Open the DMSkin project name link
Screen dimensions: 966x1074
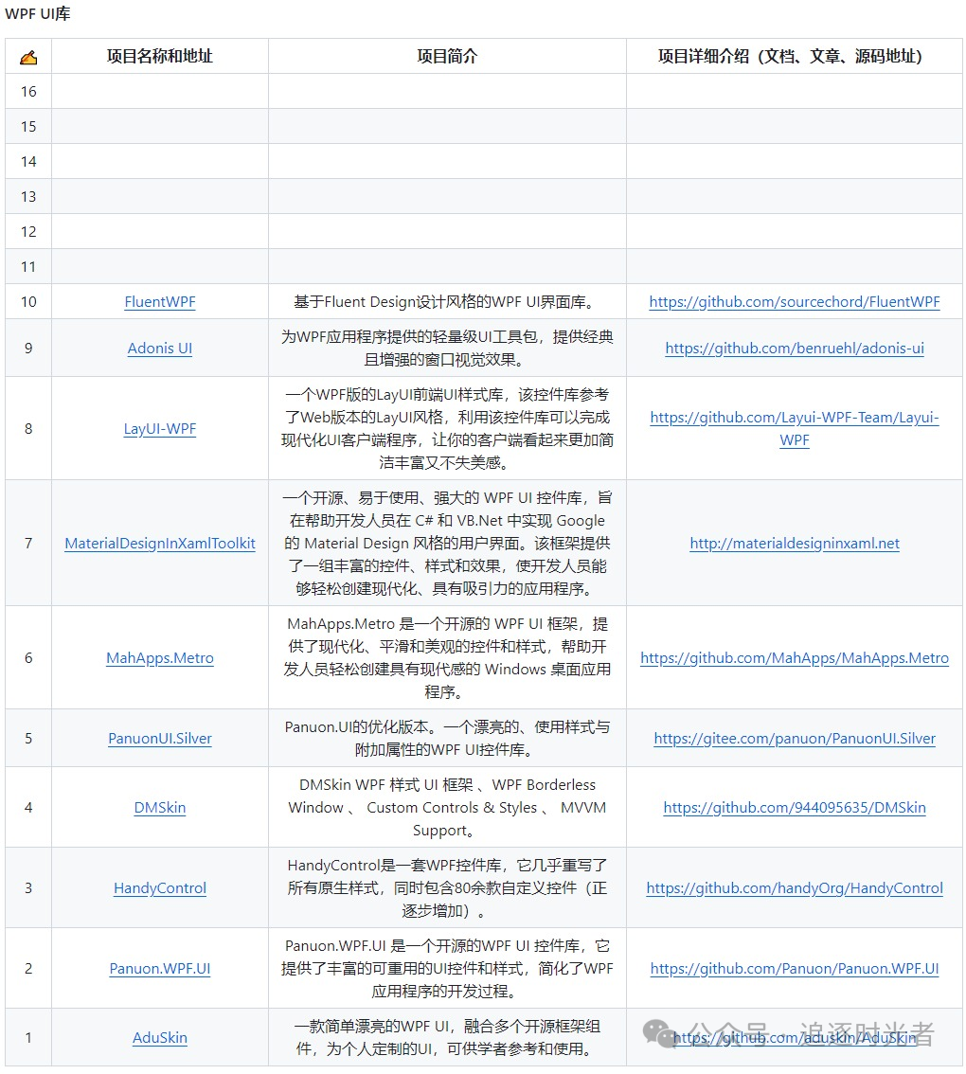click(160, 808)
